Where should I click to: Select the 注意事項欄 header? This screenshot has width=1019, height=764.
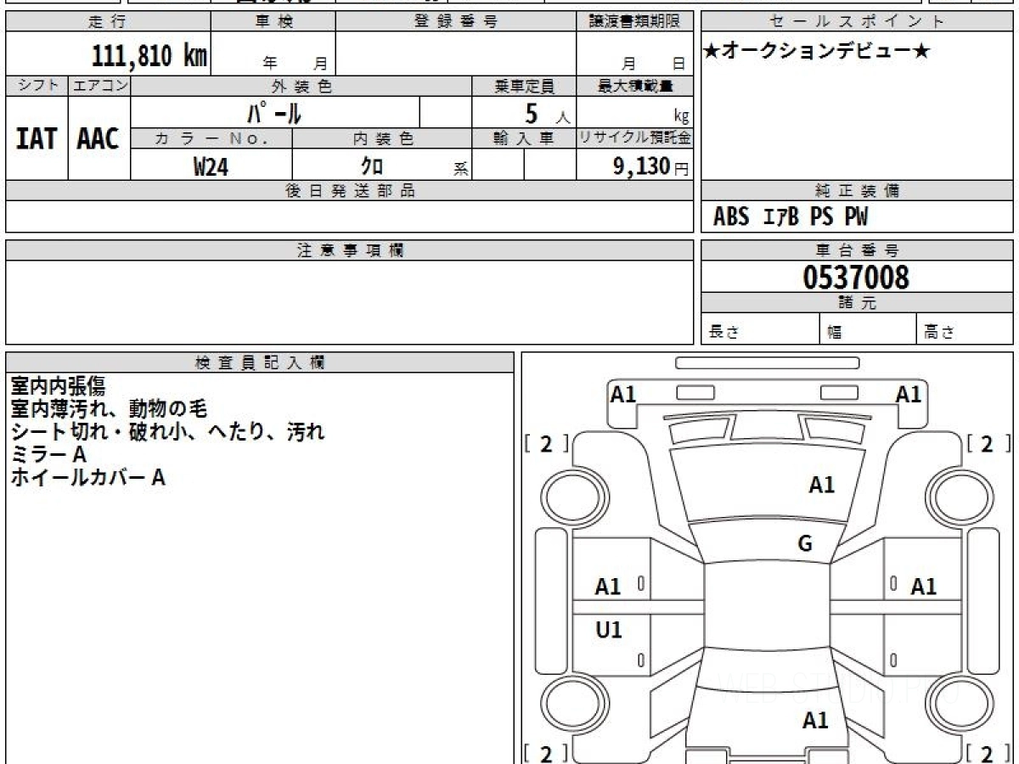coord(350,250)
